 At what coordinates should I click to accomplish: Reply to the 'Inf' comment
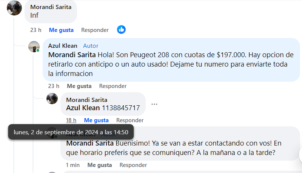[95, 30]
